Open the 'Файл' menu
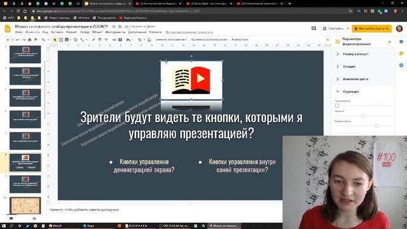This screenshot has width=407, height=229. tap(18, 32)
